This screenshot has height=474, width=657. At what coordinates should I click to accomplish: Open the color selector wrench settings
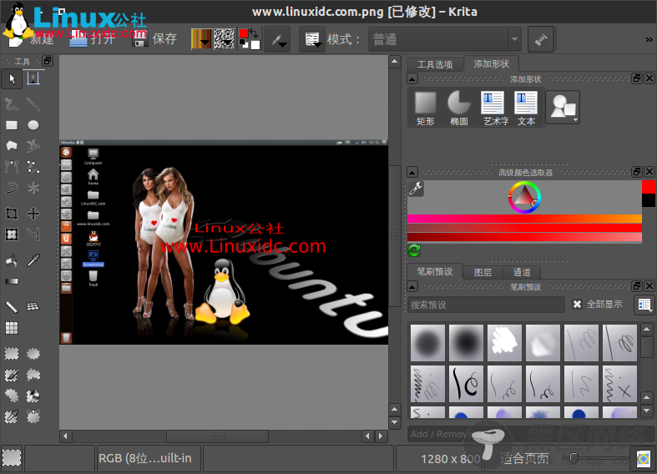[416, 189]
